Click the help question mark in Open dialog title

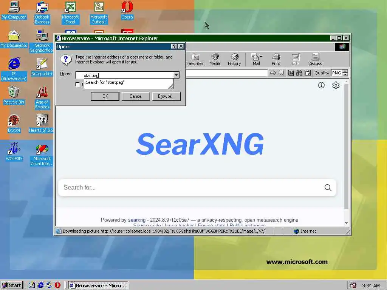[x=174, y=46]
